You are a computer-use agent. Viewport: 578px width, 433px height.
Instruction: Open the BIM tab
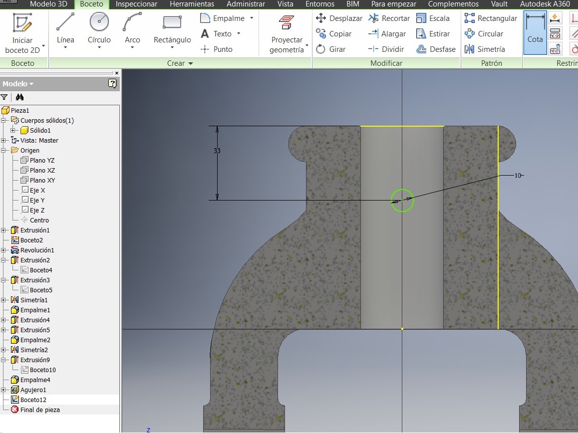(353, 4)
